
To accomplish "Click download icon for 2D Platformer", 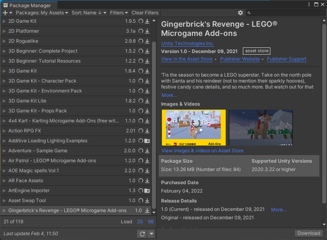I will (x=147, y=31).
